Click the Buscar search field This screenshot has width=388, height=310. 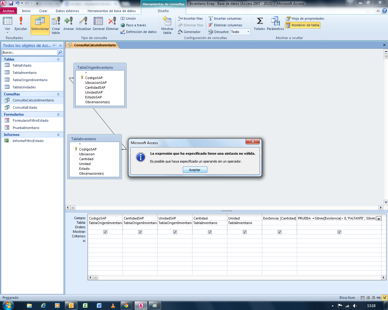pyautogui.click(x=29, y=52)
